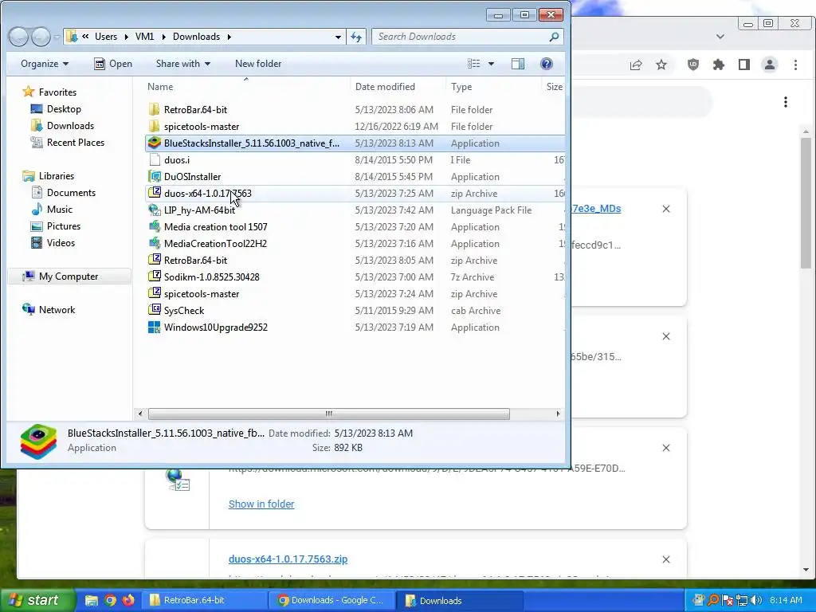Select the RetroBar.64-bit folder icon
Viewport: 816px width, 612px height.
click(x=154, y=110)
